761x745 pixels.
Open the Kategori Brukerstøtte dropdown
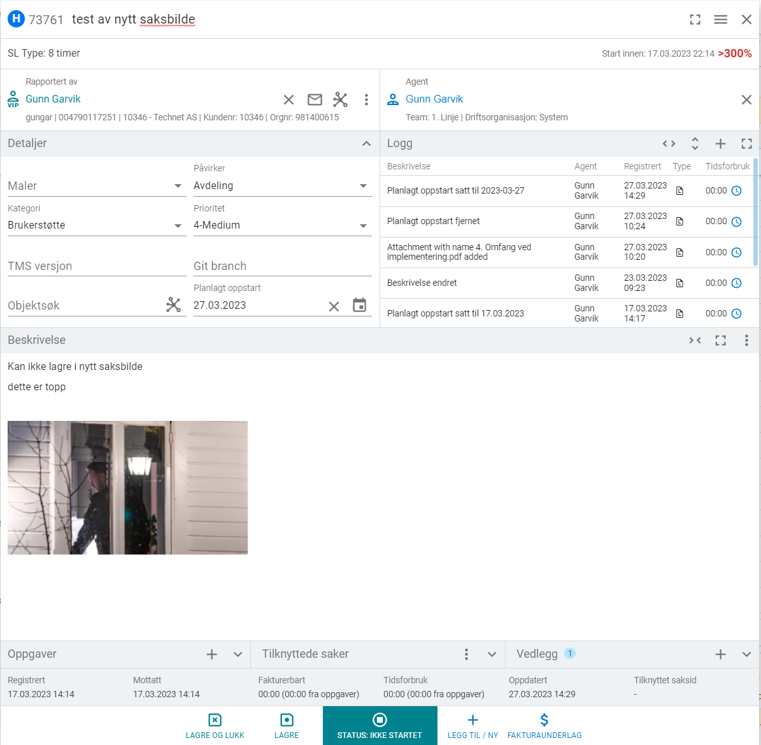(x=97, y=225)
